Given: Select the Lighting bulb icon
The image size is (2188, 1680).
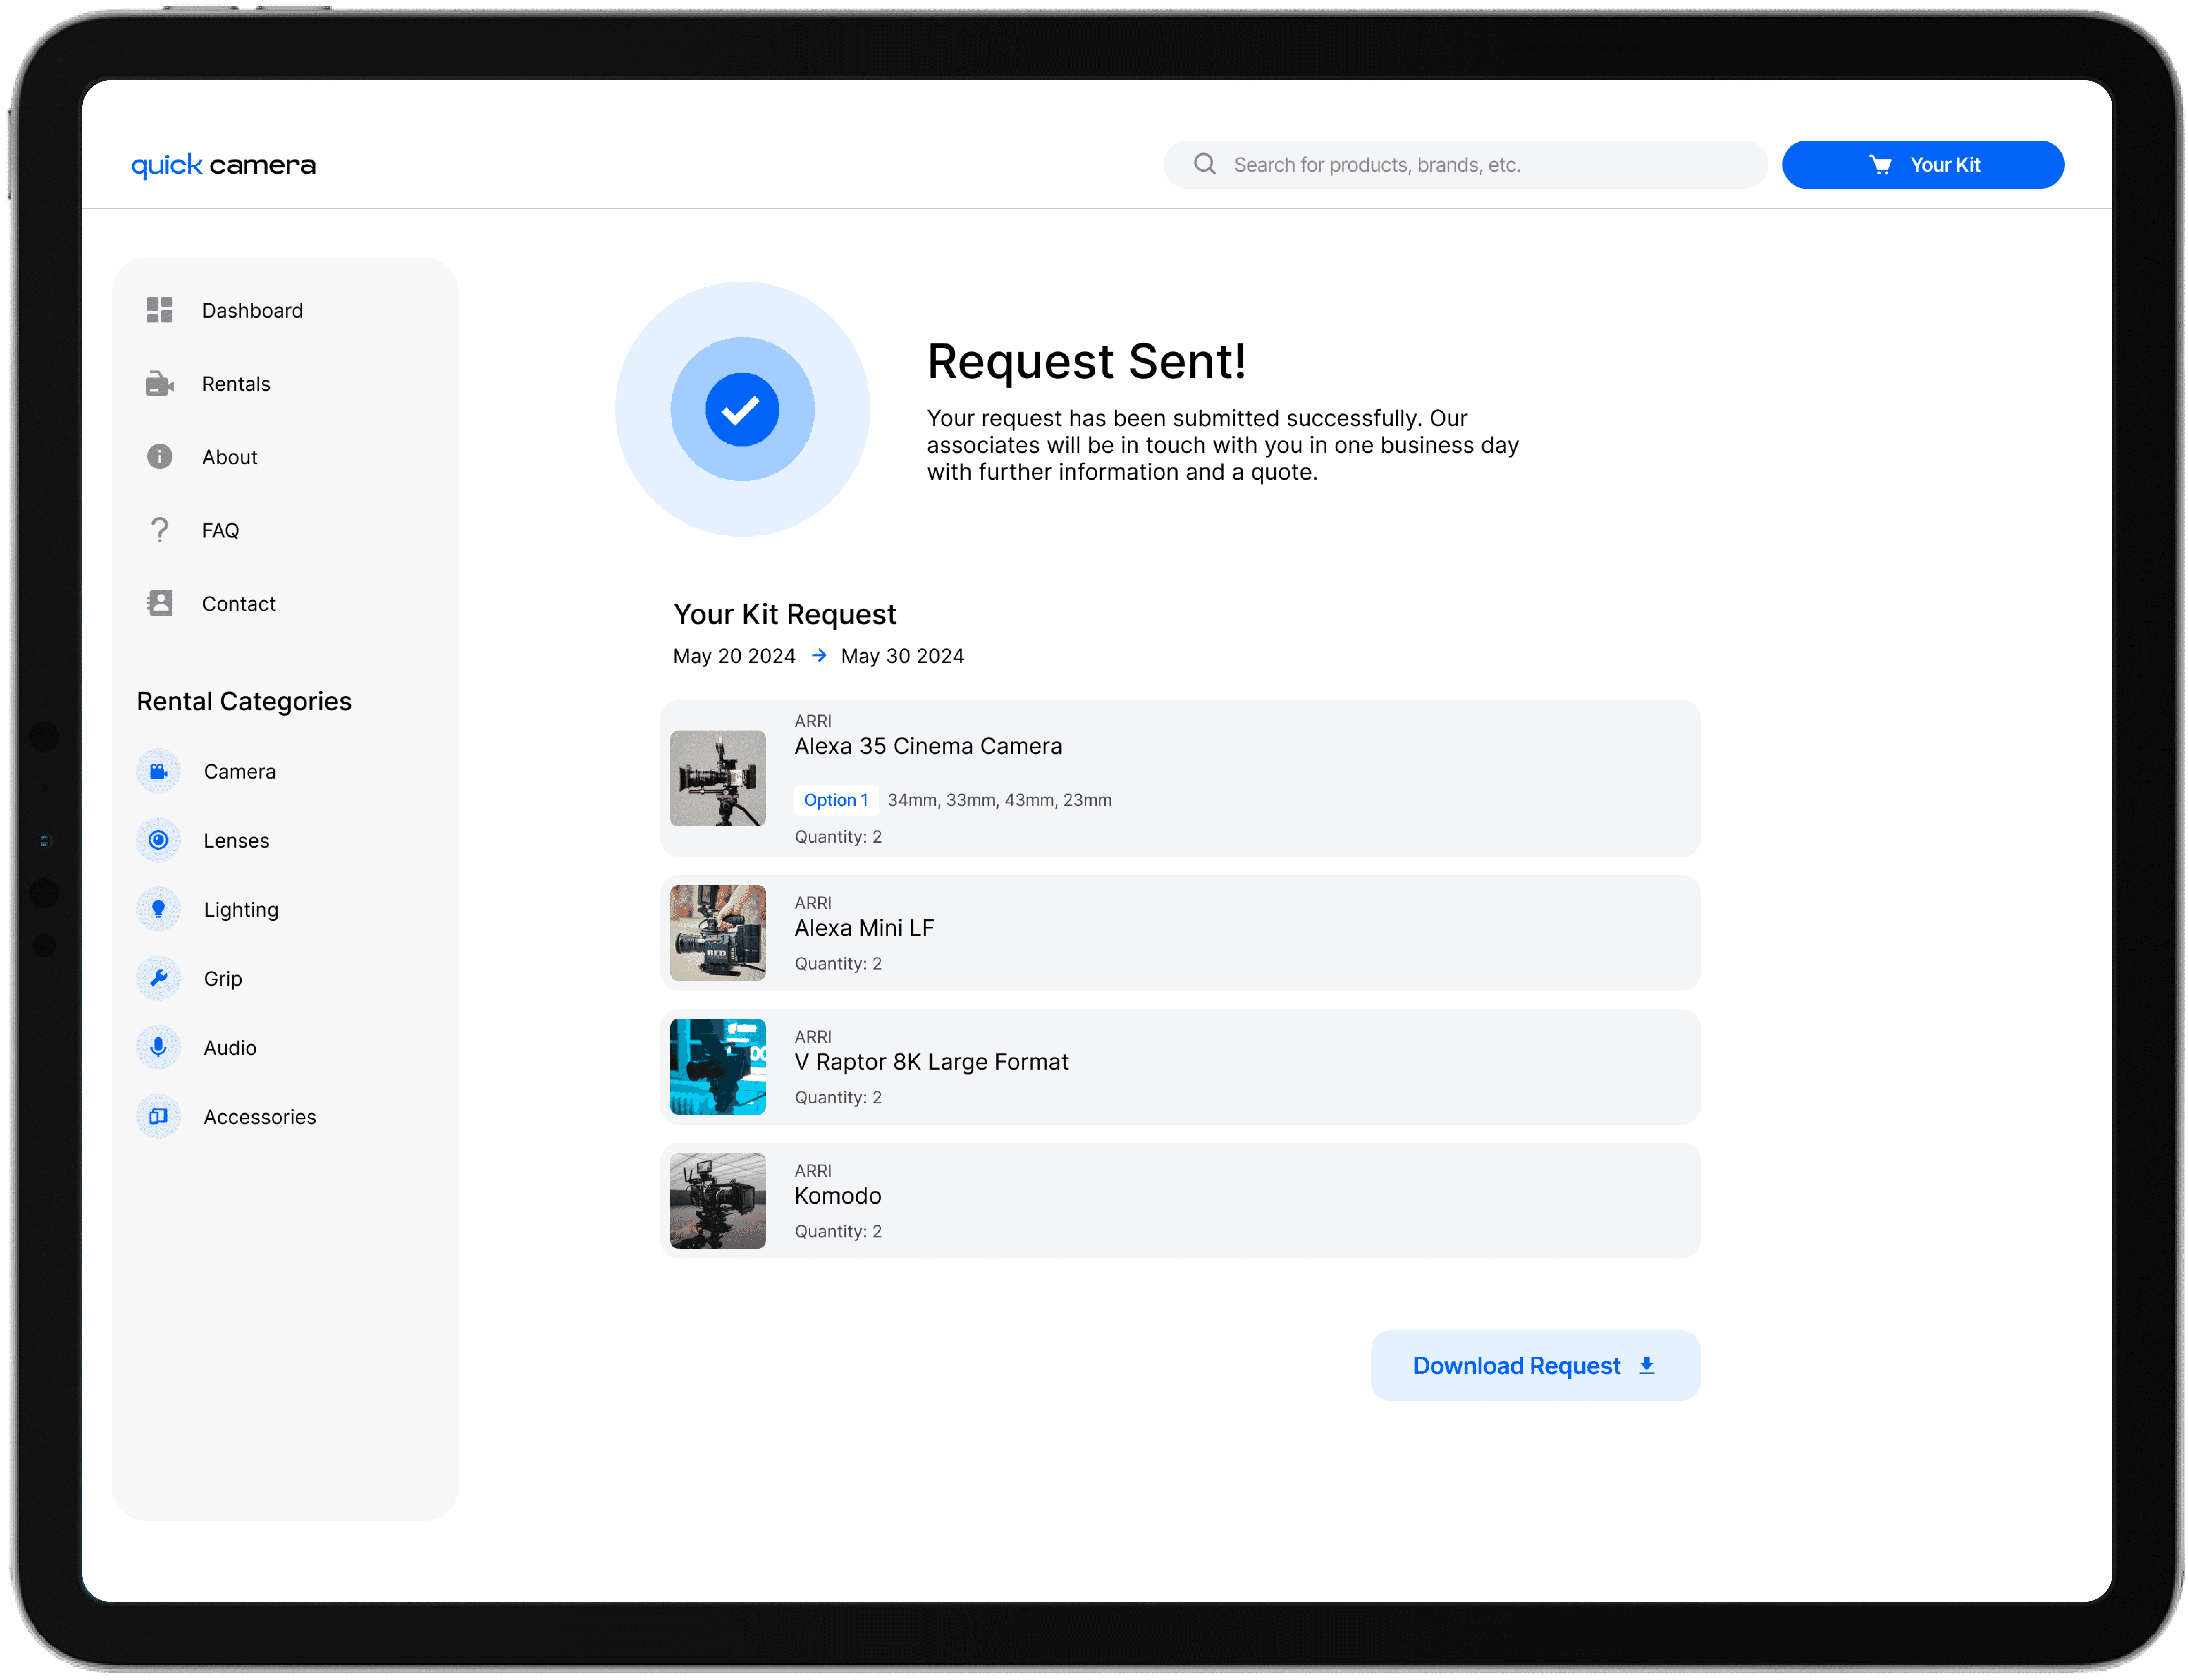Looking at the screenshot, I should click(x=158, y=909).
